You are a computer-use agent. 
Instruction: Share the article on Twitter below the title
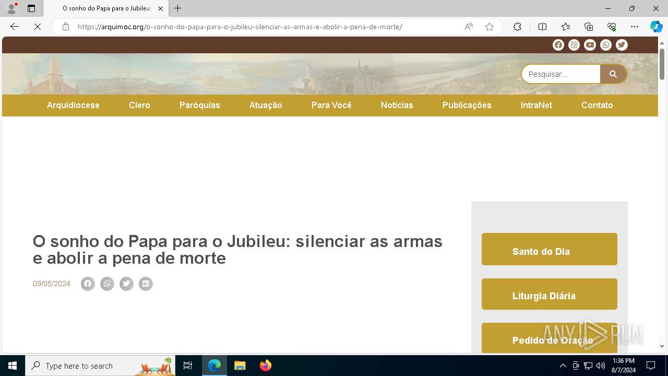[x=126, y=284]
